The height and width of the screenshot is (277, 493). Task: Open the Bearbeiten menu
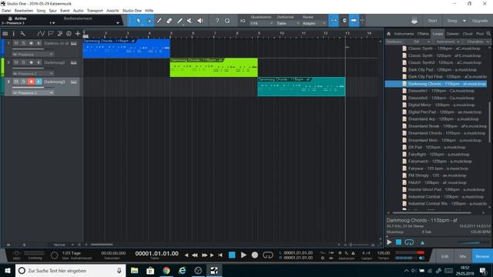(x=24, y=11)
